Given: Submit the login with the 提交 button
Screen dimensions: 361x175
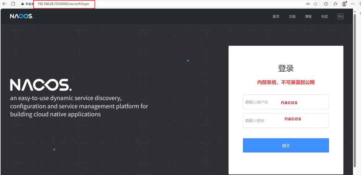Looking at the screenshot, I should [286, 145].
